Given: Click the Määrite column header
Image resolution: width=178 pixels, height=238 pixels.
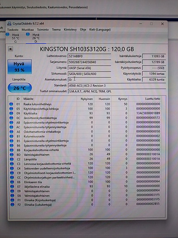Looking at the screenshot, I should coord(49,99).
